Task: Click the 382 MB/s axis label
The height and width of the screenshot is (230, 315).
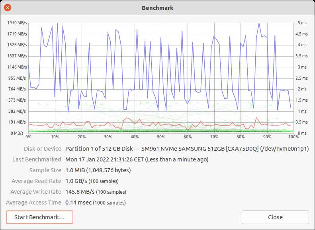Action: click(x=18, y=111)
